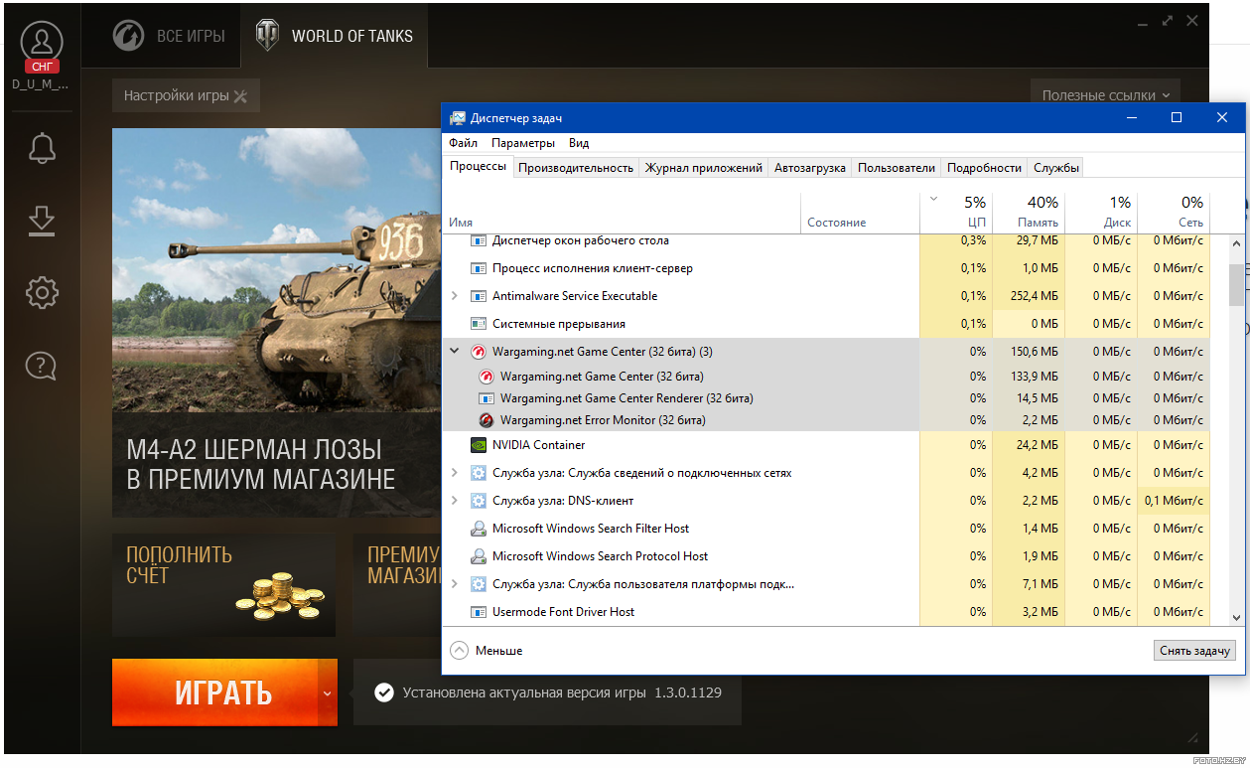Click the Системные прерывания process icon

click(478, 324)
